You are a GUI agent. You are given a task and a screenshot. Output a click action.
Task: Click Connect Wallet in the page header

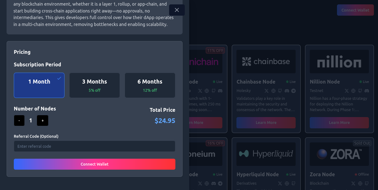355,10
